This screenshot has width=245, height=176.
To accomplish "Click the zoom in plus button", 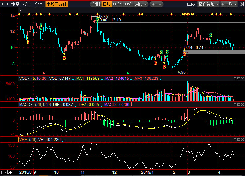I will (153, 4).
